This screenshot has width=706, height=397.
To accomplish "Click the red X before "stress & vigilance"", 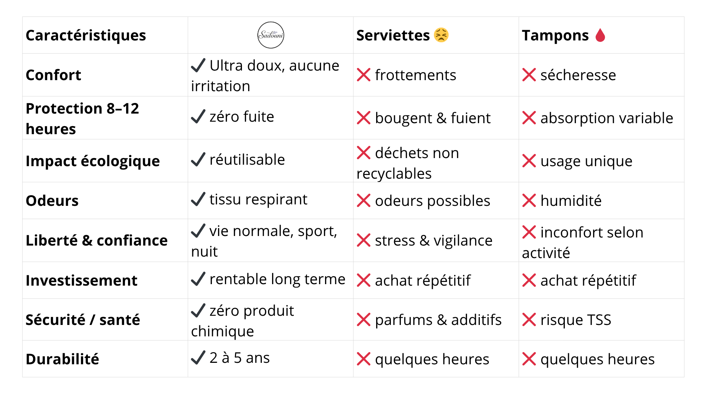I will [x=364, y=240].
